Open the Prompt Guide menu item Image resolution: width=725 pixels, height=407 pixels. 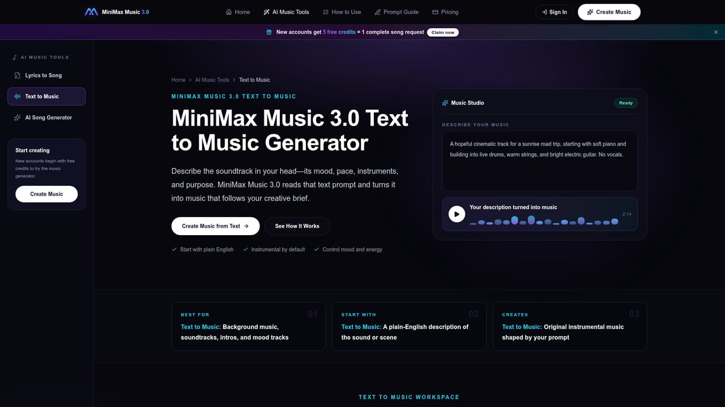tap(396, 12)
